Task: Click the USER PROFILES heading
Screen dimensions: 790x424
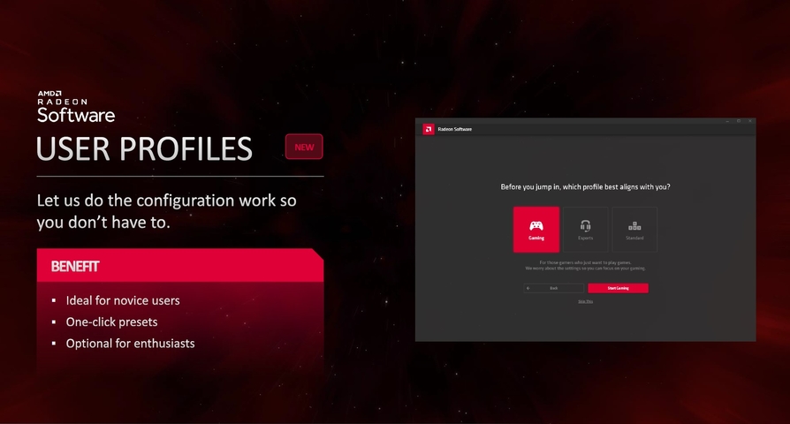Action: (x=144, y=149)
